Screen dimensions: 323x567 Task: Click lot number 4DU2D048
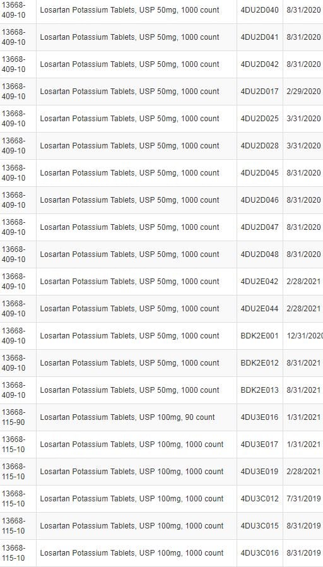259,254
